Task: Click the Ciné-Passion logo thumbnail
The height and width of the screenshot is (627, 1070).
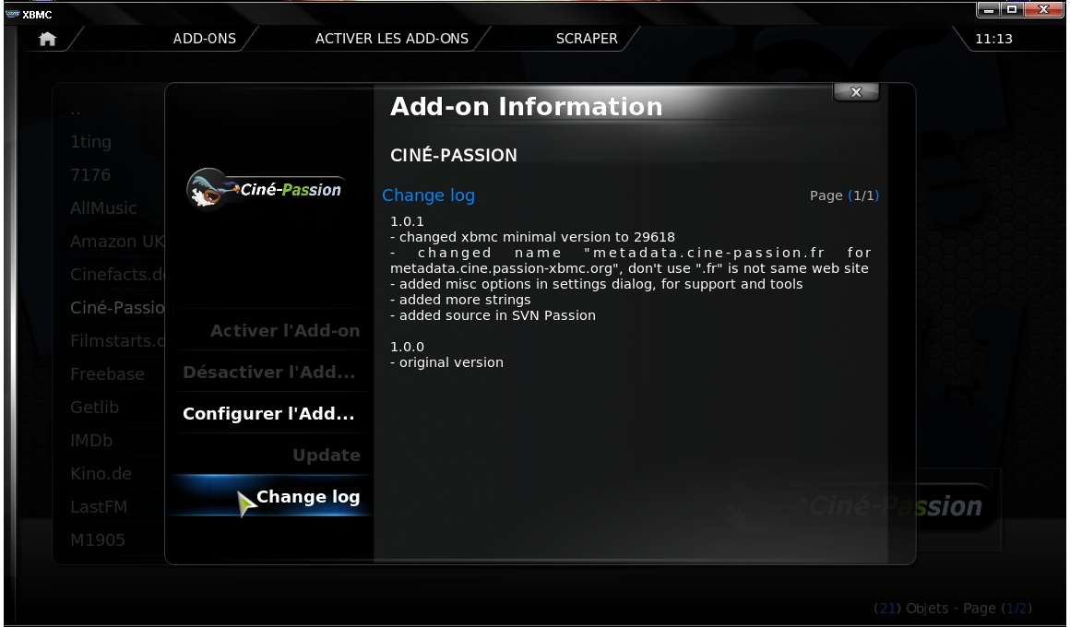Action: (x=265, y=189)
